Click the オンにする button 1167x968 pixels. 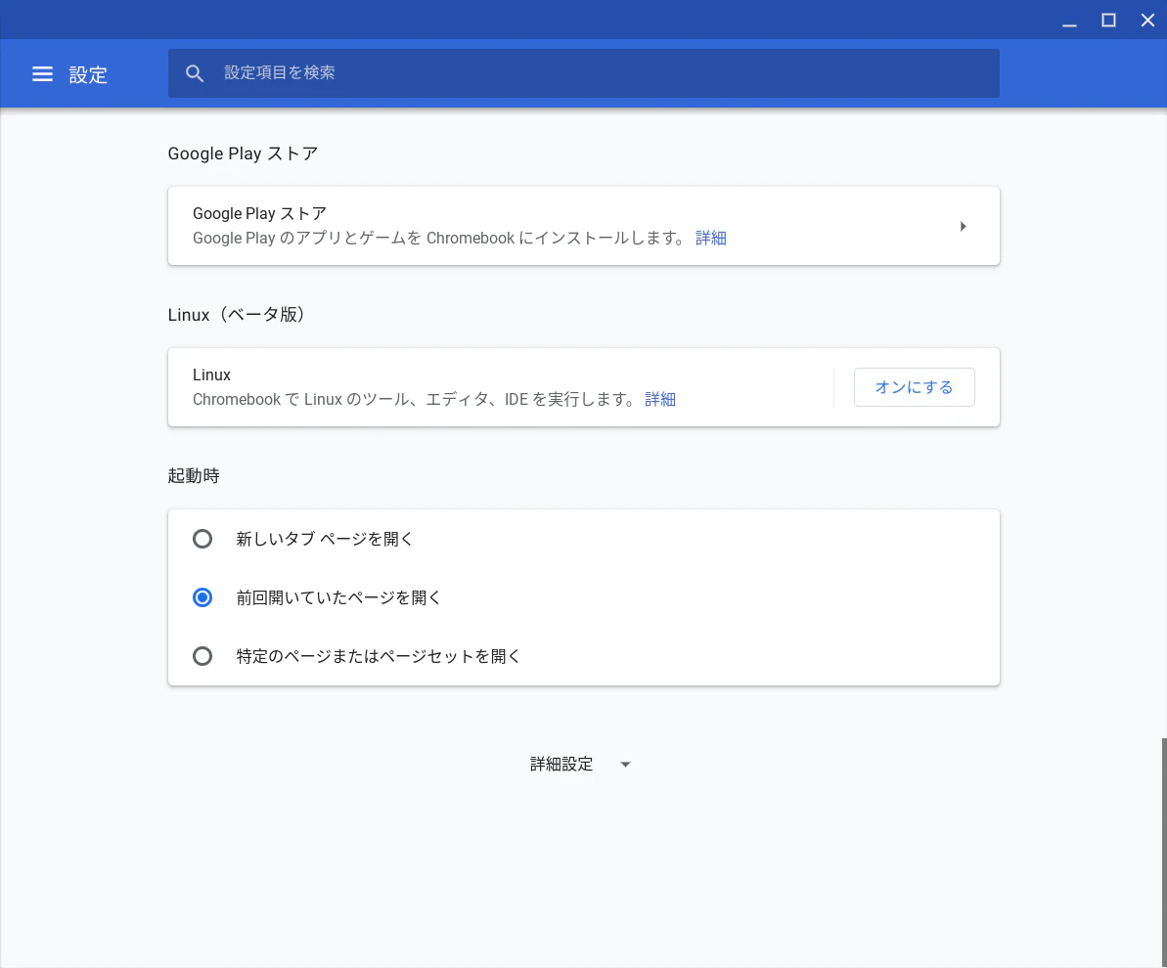(x=914, y=387)
